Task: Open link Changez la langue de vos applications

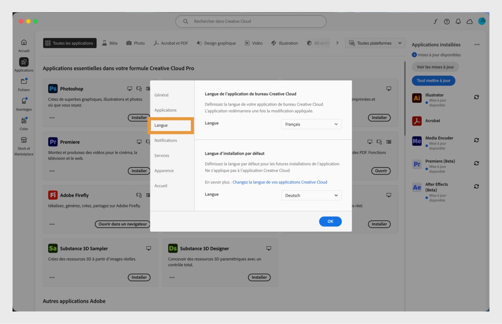Action: tap(280, 182)
